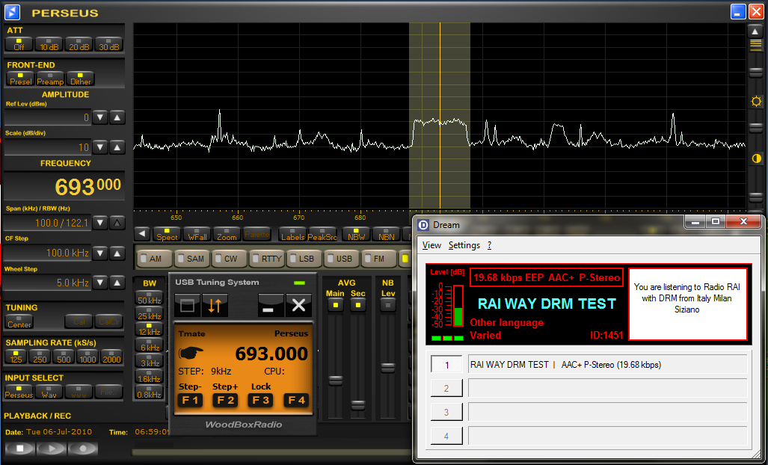Toggle the AVG Main indicator
Screen dimensions: 768x465
[336, 305]
